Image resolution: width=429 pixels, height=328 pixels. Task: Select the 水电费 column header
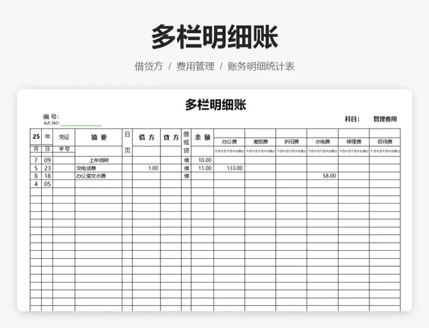(x=323, y=142)
